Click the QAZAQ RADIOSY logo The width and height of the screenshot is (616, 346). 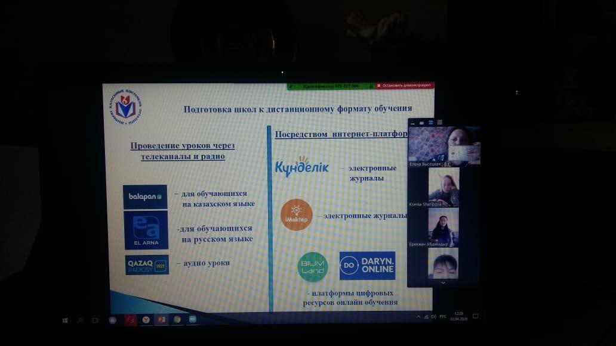click(147, 265)
